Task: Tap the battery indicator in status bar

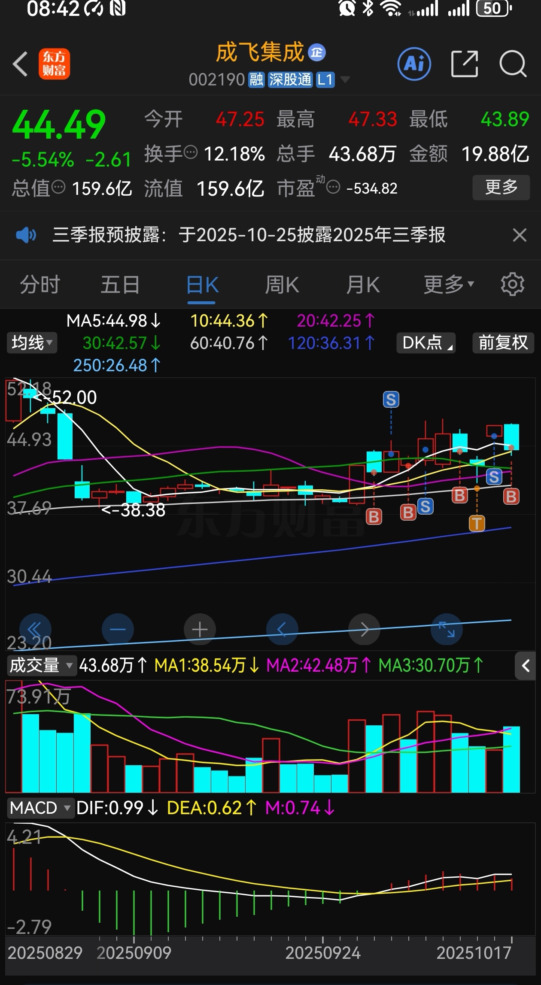Action: [x=494, y=8]
